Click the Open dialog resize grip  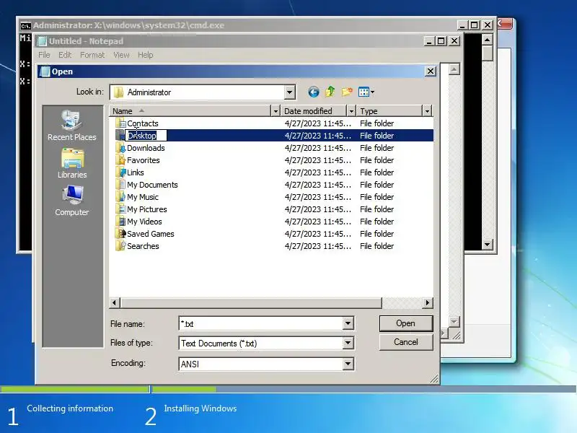coord(434,379)
